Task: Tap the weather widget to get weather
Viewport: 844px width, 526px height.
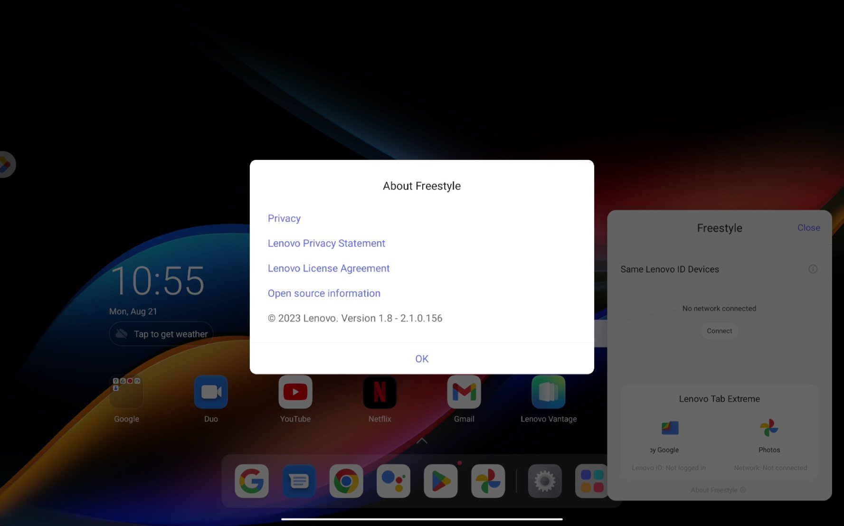Action: tap(161, 334)
